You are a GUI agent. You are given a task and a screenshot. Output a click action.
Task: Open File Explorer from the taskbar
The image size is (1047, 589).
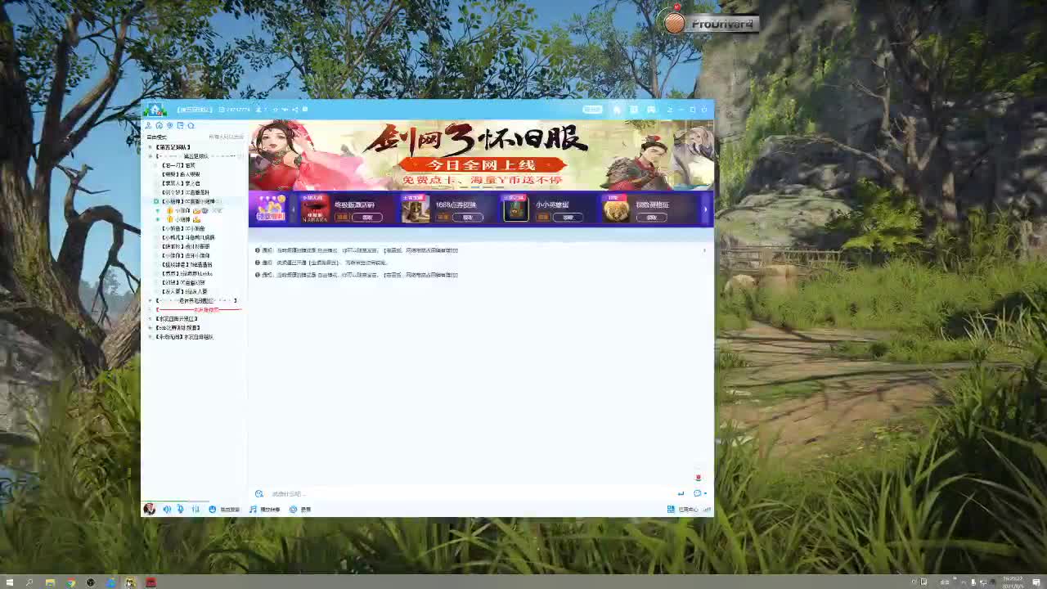50,582
